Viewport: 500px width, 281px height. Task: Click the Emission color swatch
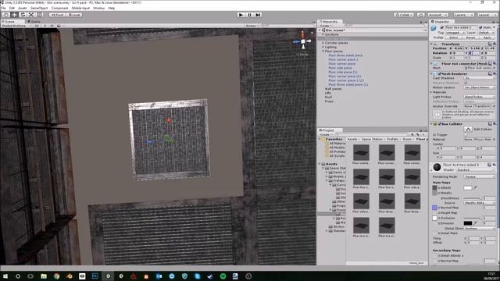pos(467,223)
